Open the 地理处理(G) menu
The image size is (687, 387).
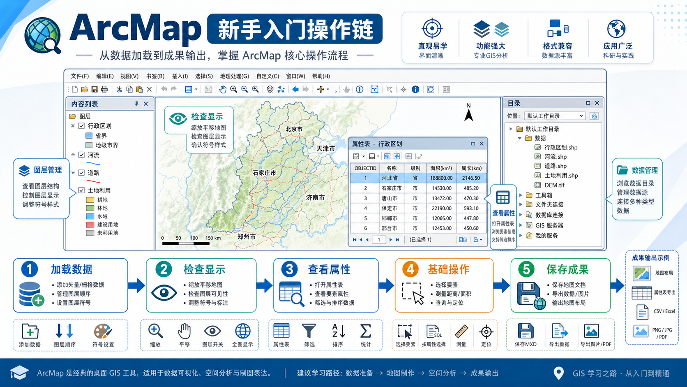pyautogui.click(x=234, y=76)
